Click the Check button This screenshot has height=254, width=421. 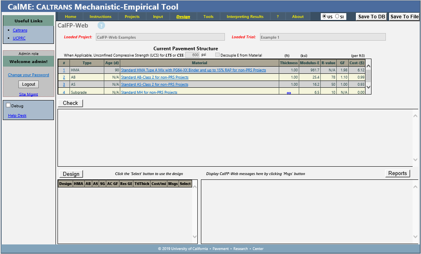pos(70,103)
